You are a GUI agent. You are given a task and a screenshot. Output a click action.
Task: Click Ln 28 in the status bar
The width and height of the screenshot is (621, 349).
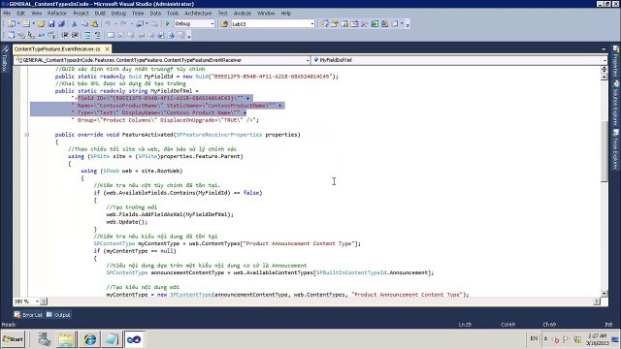tap(465, 325)
